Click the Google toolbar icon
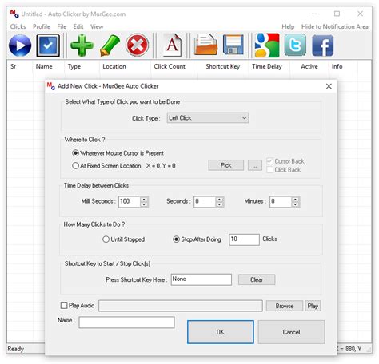Viewport: 379px width, 364px height. click(x=267, y=45)
